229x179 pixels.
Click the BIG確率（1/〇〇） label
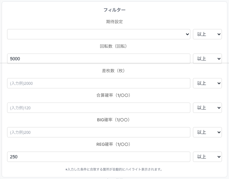click(114, 120)
